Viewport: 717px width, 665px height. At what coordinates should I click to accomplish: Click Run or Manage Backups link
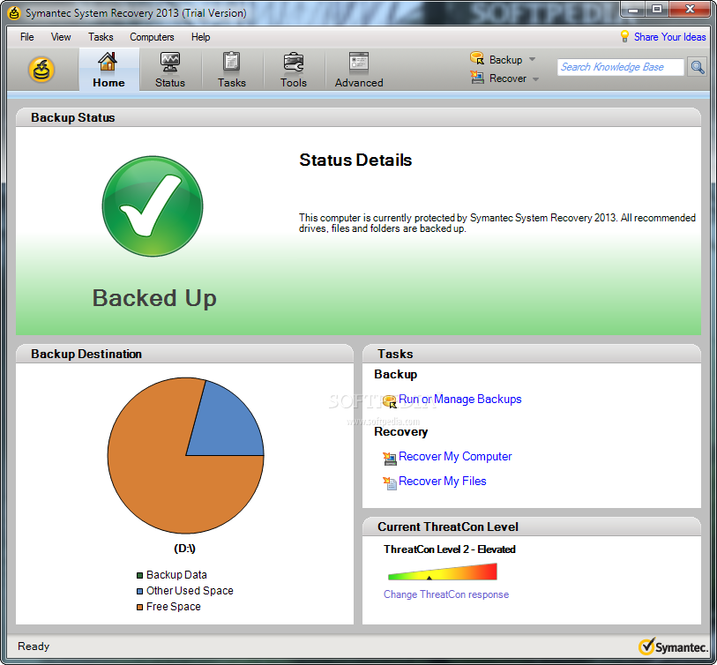(460, 400)
